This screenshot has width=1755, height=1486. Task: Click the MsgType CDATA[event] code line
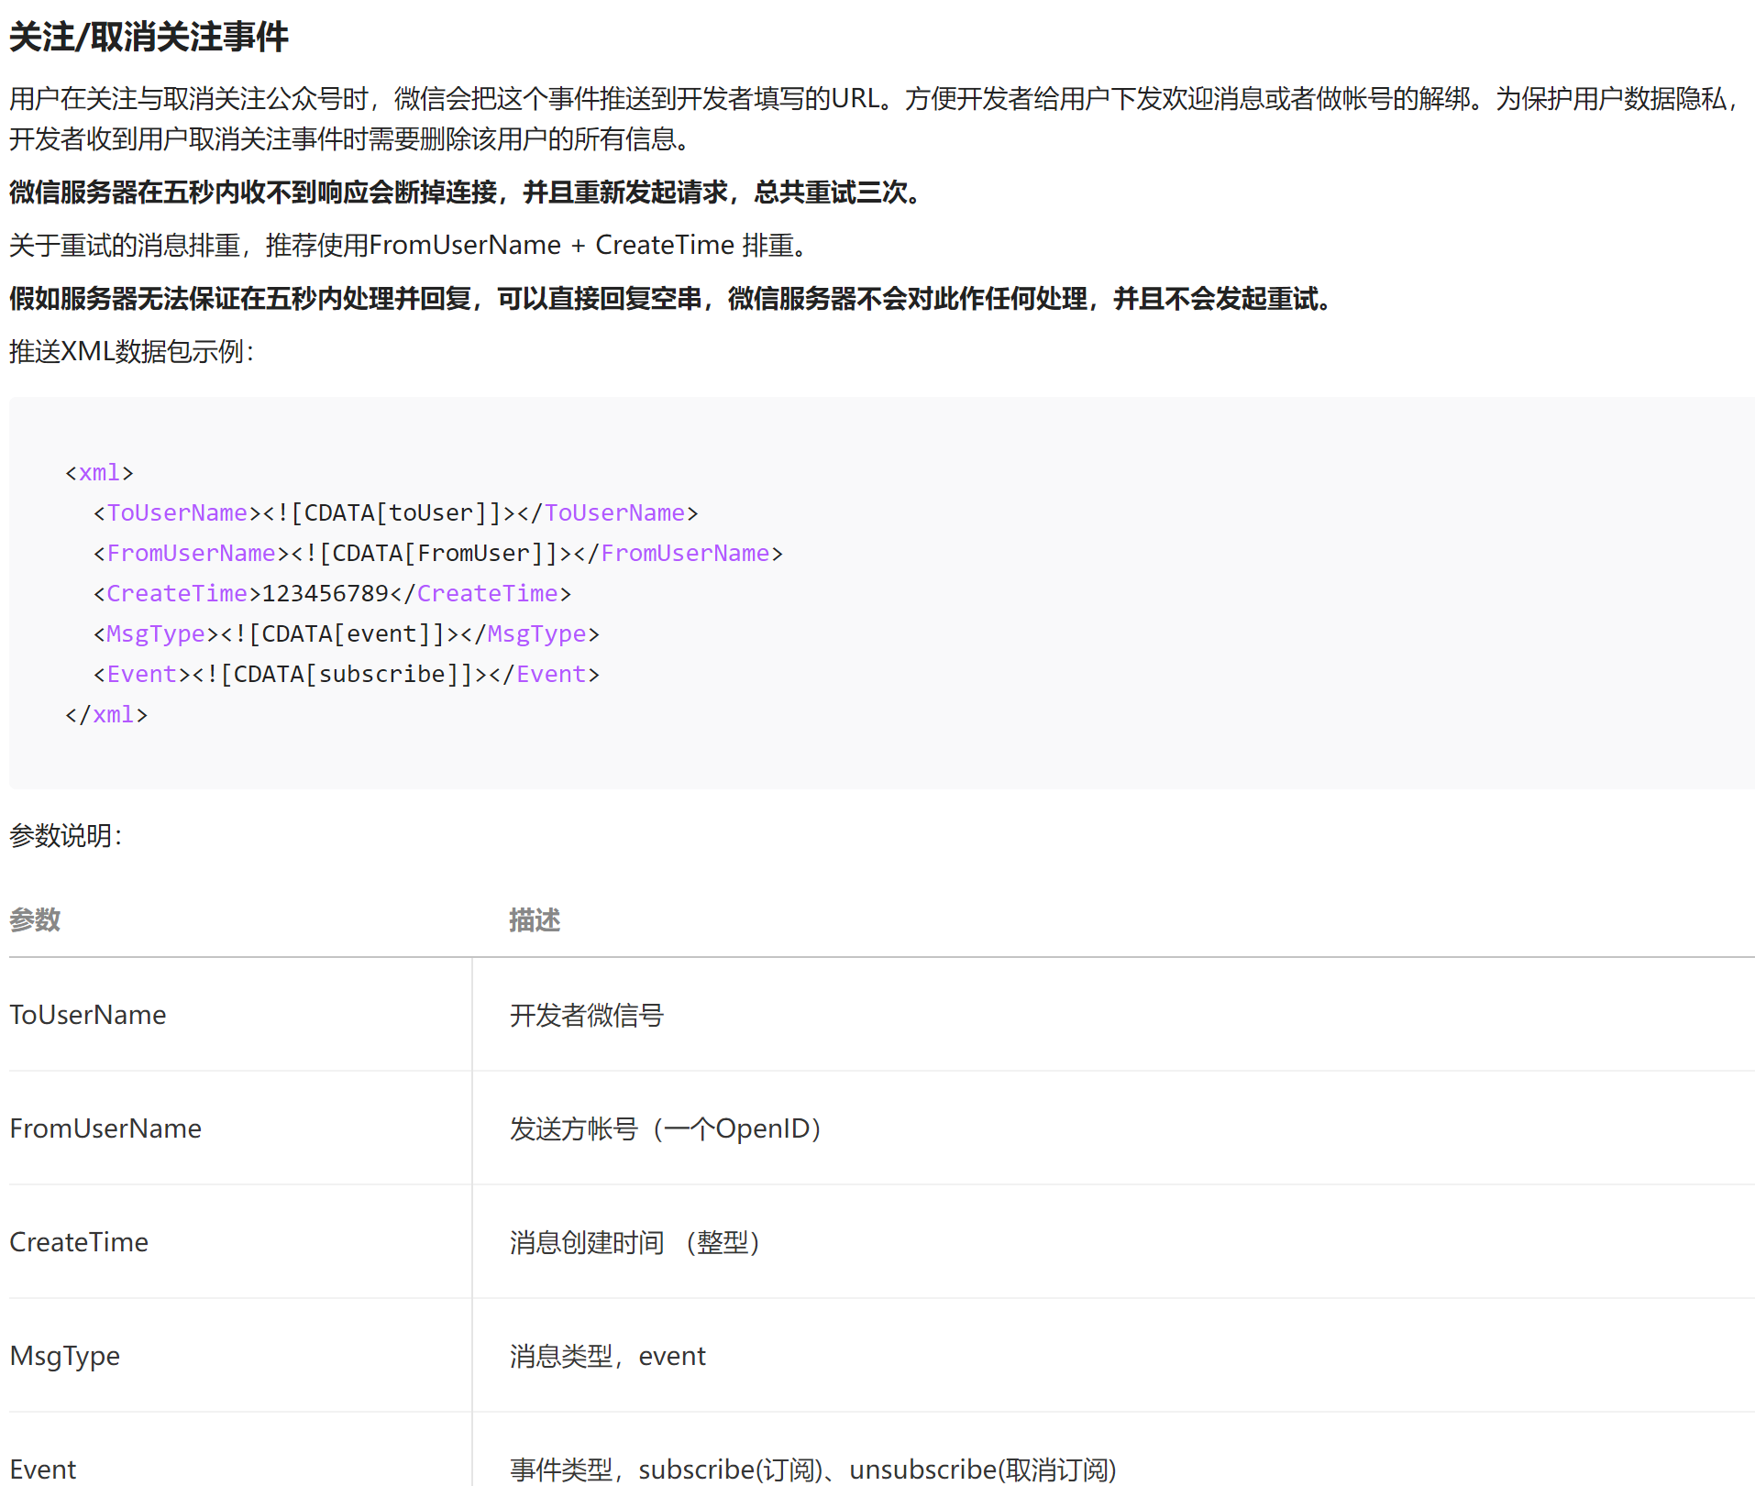pyautogui.click(x=347, y=634)
